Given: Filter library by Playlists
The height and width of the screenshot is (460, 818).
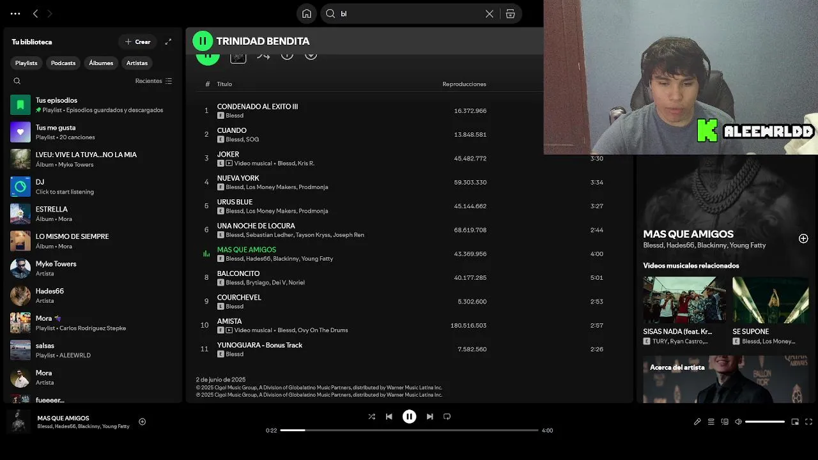Looking at the screenshot, I should (26, 63).
